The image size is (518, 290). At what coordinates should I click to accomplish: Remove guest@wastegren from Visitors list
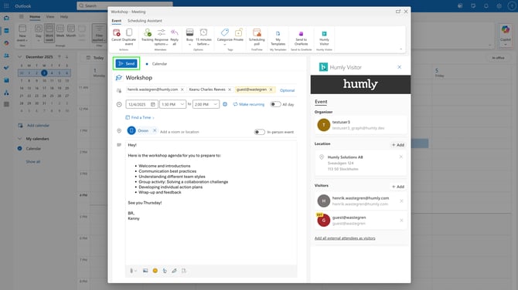[401, 220]
